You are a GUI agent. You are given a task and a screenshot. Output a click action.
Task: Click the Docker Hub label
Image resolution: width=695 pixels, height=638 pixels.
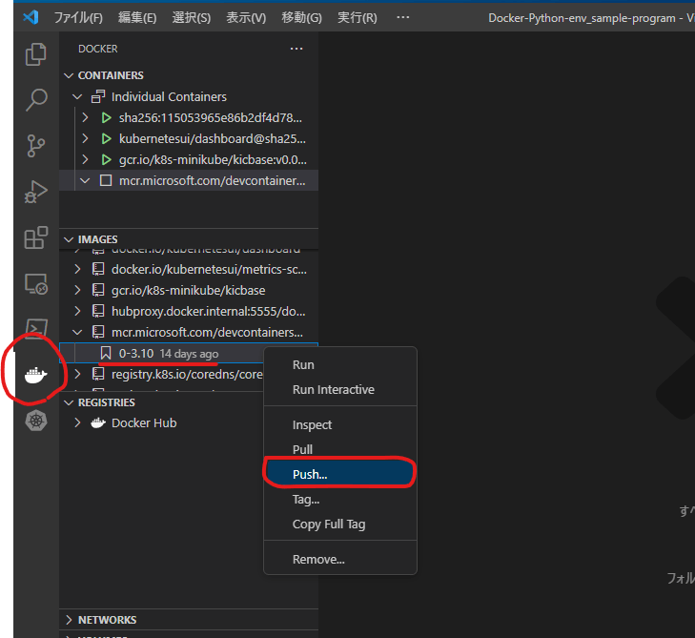144,423
